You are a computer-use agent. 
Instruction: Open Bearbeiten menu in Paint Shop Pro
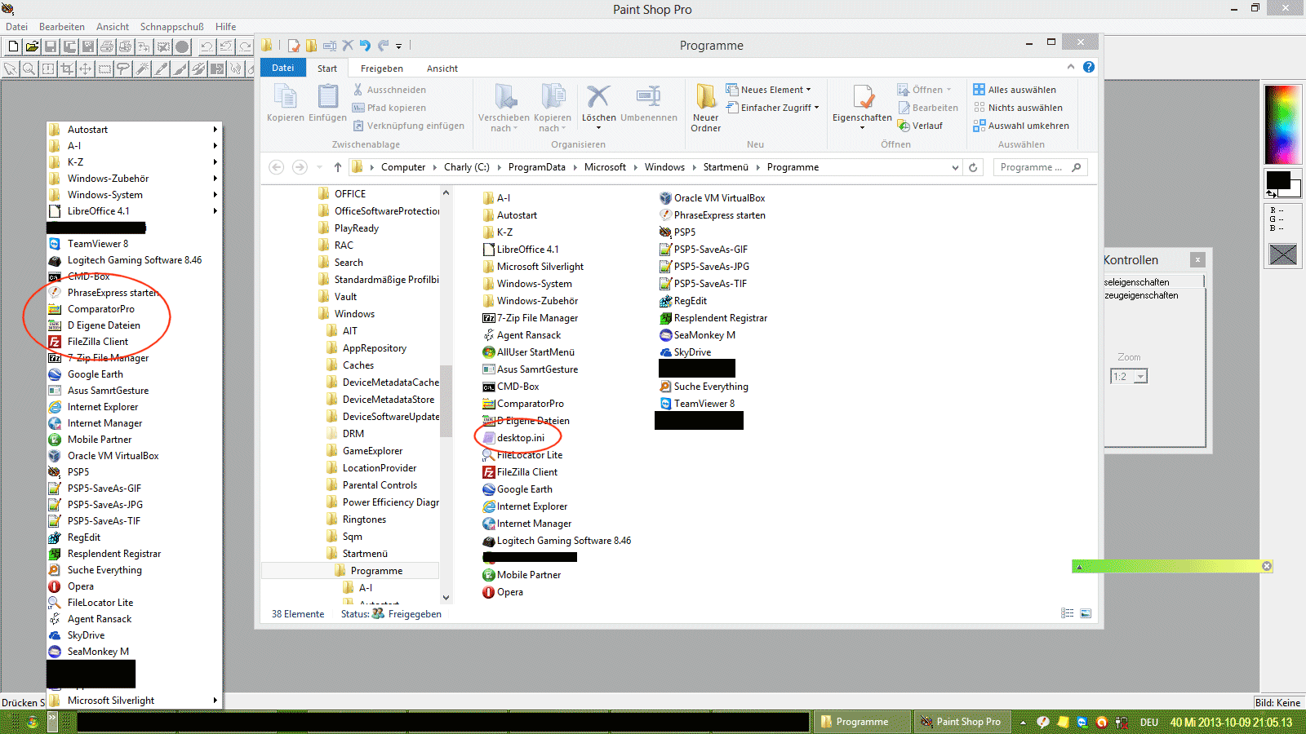click(x=62, y=27)
